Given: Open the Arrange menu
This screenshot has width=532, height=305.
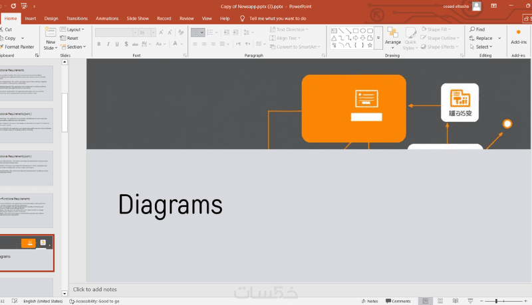Looking at the screenshot, I should pyautogui.click(x=393, y=38).
